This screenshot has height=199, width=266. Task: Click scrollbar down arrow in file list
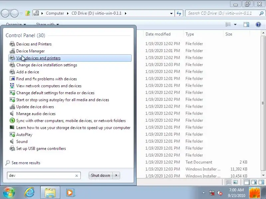coord(263,175)
